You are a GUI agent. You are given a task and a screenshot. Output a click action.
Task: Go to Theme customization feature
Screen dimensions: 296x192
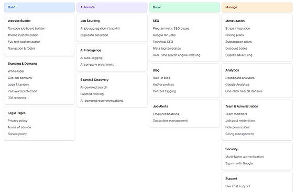coord(23,35)
